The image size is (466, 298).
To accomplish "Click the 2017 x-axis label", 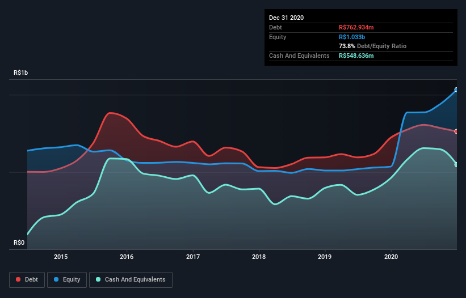I will click(193, 257).
